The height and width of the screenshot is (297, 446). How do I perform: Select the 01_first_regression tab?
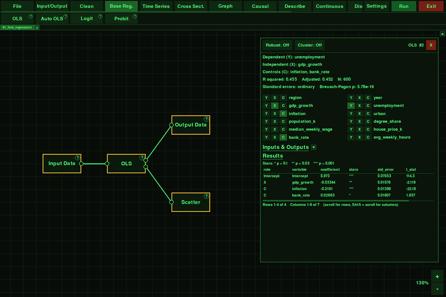[x=17, y=28]
